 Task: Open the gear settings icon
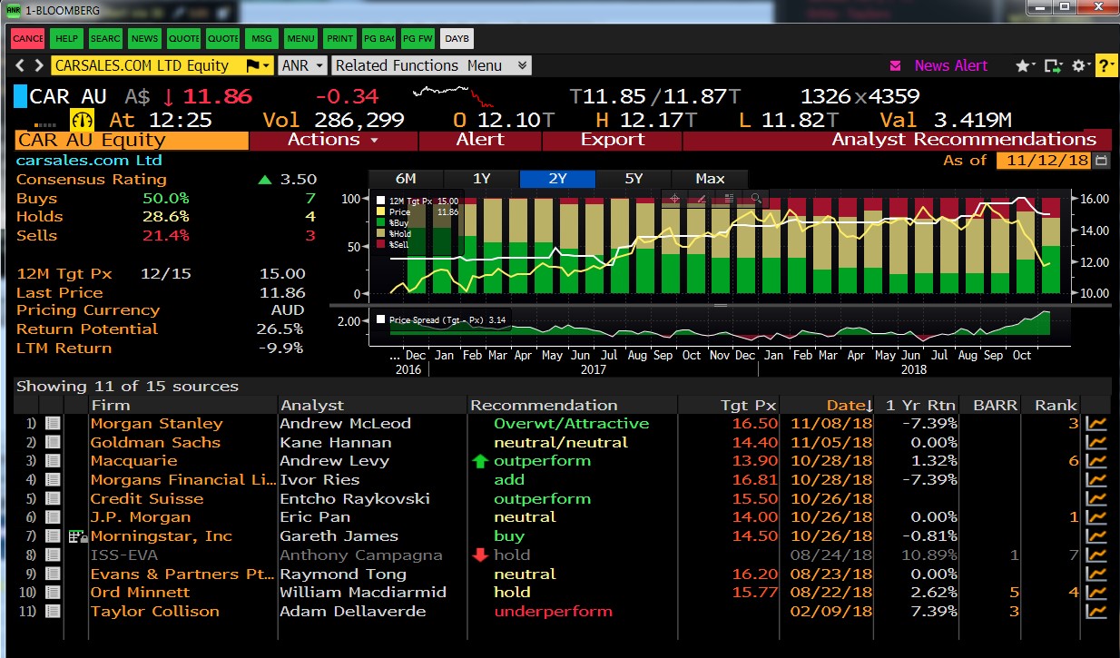click(1080, 65)
